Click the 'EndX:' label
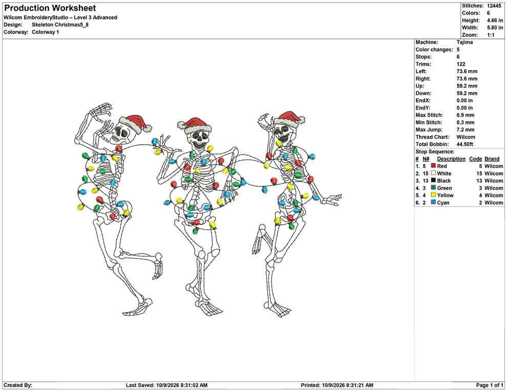The image size is (507, 390). 423,100
